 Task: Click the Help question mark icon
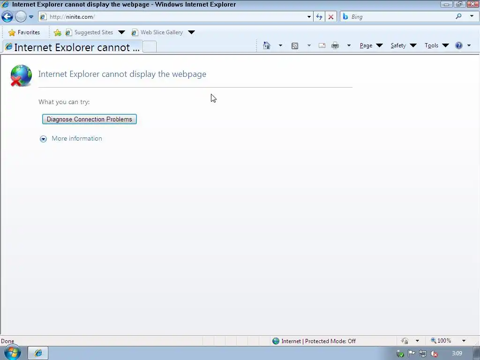(458, 45)
